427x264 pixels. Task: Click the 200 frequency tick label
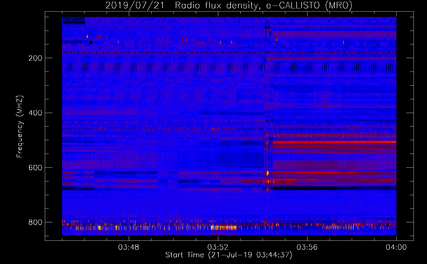[35, 58]
